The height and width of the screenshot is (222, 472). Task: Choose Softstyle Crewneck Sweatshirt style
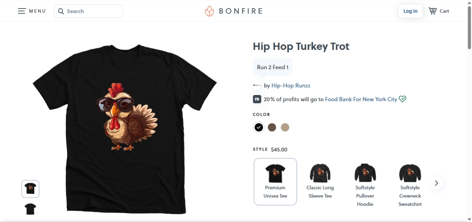[x=410, y=185]
